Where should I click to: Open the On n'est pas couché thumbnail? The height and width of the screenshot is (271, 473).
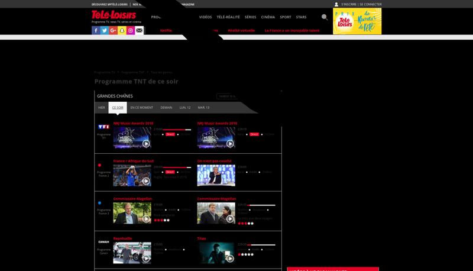tap(216, 175)
